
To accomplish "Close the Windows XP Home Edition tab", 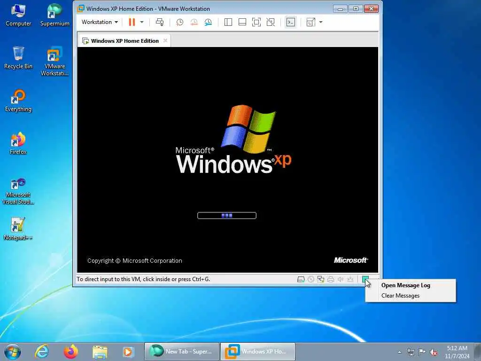I will click(165, 40).
